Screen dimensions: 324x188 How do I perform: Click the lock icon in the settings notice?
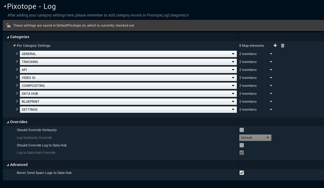[x=9, y=25]
